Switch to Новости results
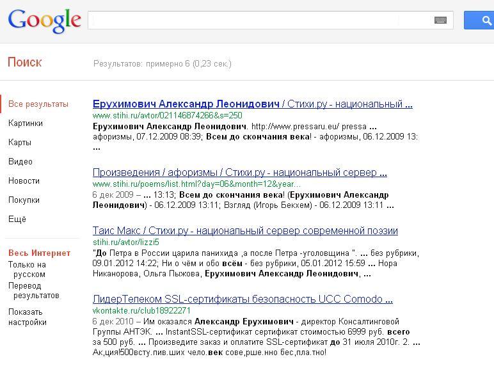The width and height of the screenshot is (494, 389). coord(24,181)
